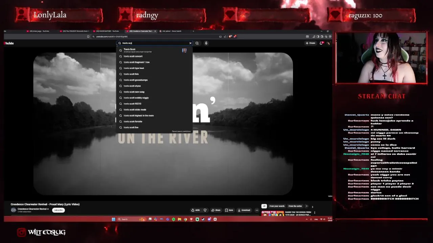Bookmark this page from the address bar

(88, 36)
